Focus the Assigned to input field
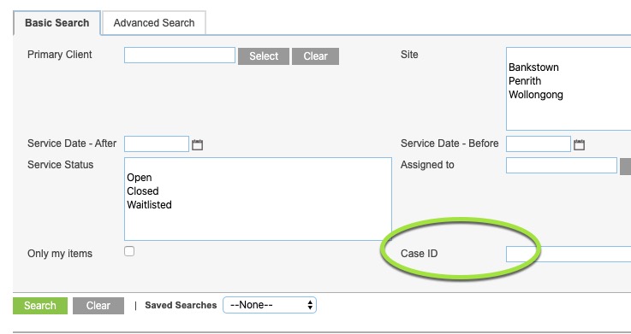The height and width of the screenshot is (334, 631). (562, 165)
